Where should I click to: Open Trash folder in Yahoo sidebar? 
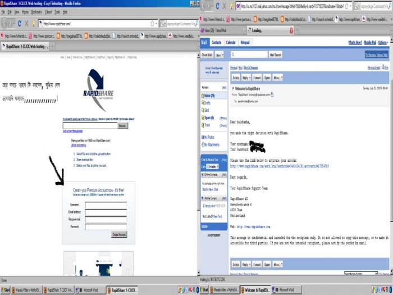[206, 125]
